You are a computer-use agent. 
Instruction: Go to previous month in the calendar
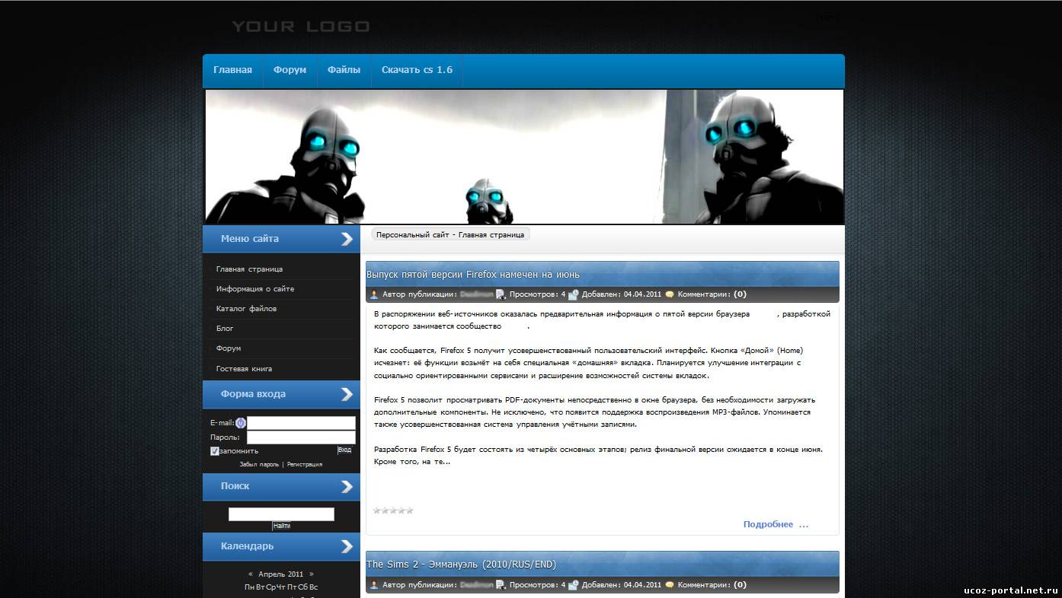pyautogui.click(x=251, y=574)
